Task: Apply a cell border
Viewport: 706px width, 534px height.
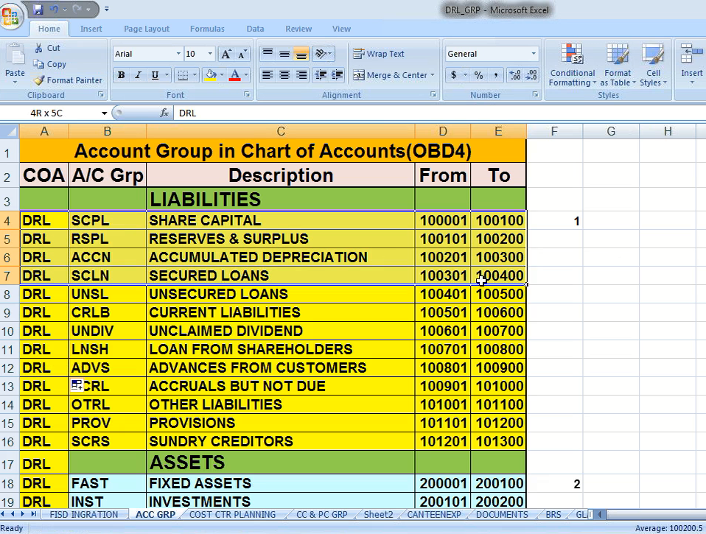Action: (x=183, y=75)
